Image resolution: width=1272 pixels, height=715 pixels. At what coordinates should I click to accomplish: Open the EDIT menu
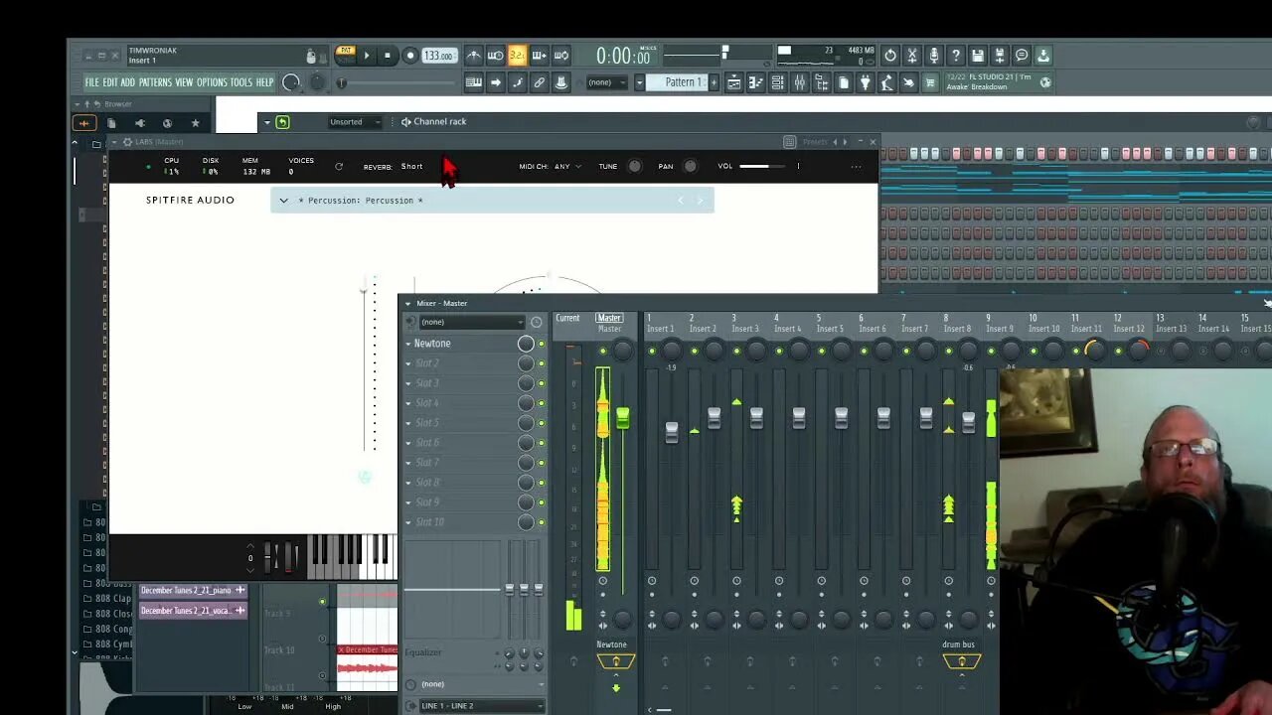(110, 82)
